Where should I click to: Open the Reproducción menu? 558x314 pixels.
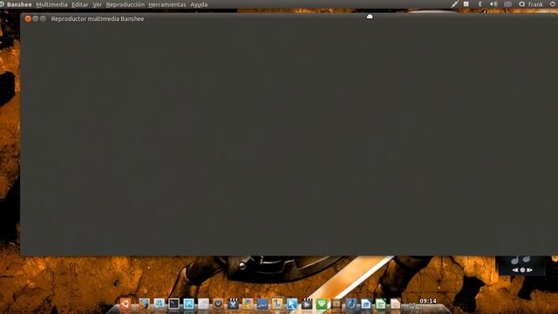(x=126, y=4)
